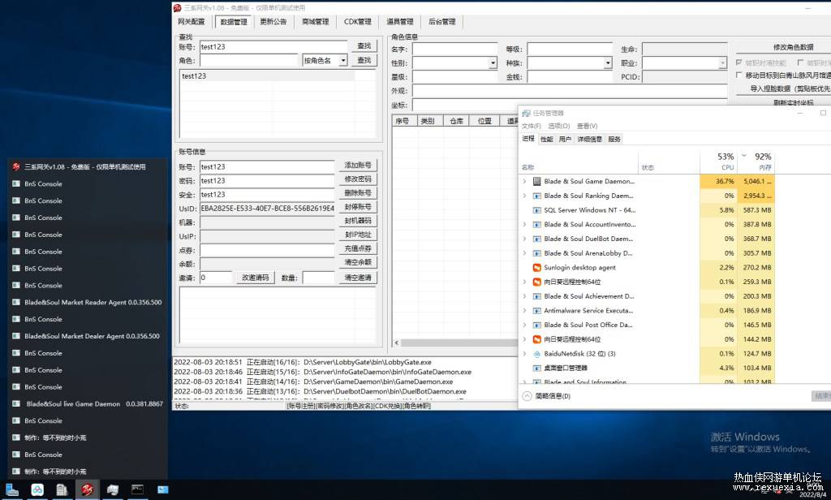The image size is (831, 500).
Task: Click the 角色 search input field
Action: (249, 60)
